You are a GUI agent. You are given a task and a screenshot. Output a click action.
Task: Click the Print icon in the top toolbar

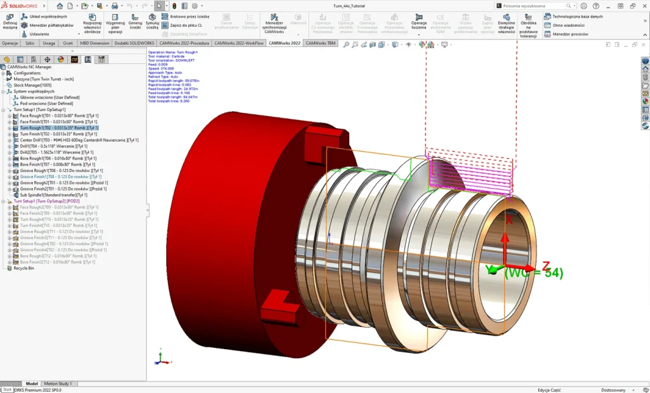115,6
